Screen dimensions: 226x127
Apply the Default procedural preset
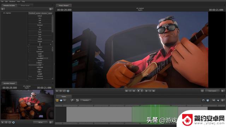(40, 16)
